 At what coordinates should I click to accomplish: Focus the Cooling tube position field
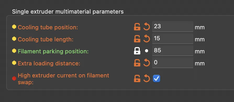click(x=173, y=27)
